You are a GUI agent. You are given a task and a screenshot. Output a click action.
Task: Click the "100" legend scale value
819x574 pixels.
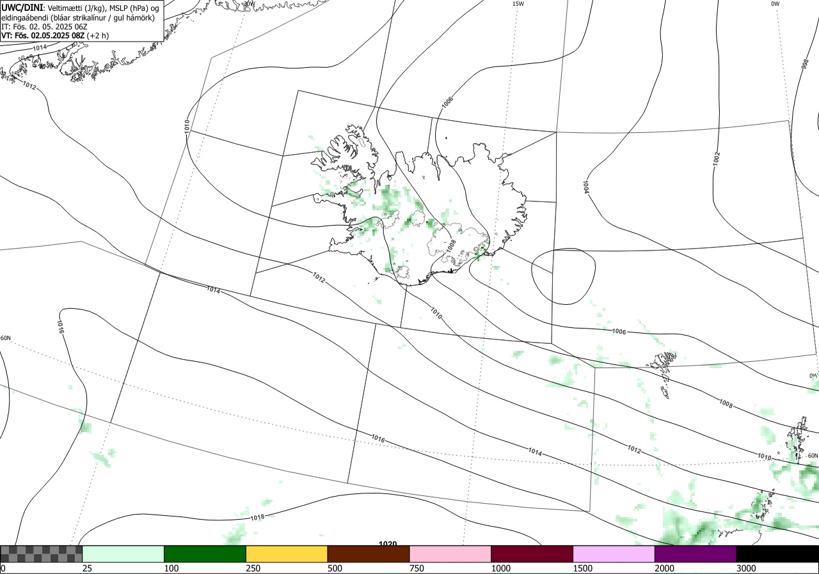click(171, 568)
